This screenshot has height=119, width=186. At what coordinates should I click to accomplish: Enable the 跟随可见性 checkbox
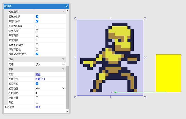pos(37,49)
